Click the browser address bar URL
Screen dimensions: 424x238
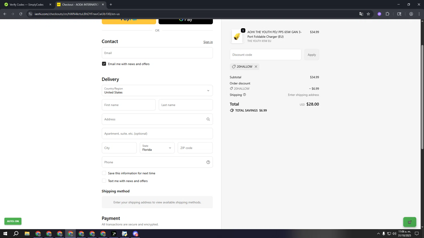pyautogui.click(x=77, y=14)
